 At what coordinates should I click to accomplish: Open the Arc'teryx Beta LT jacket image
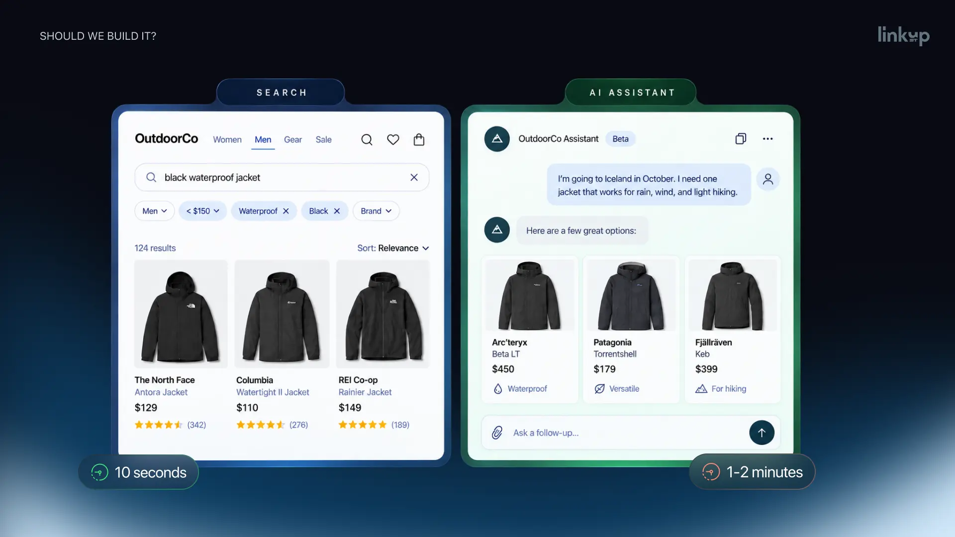(530, 295)
